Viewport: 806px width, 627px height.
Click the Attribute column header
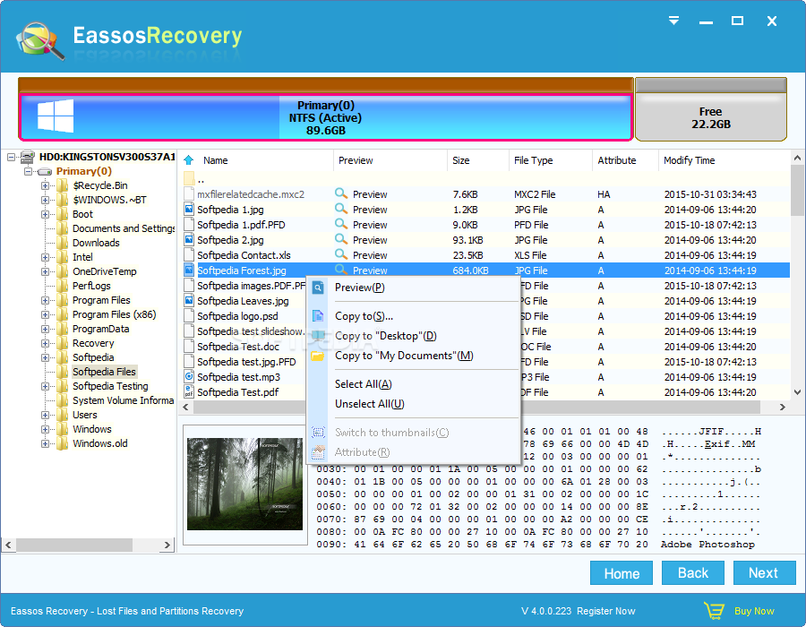625,160
